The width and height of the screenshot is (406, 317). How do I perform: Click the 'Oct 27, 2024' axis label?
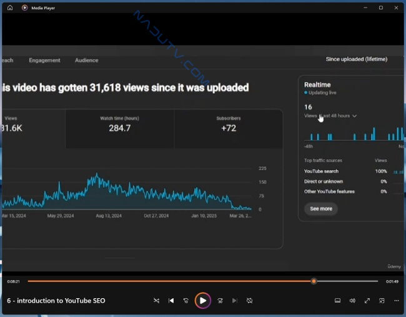(156, 216)
